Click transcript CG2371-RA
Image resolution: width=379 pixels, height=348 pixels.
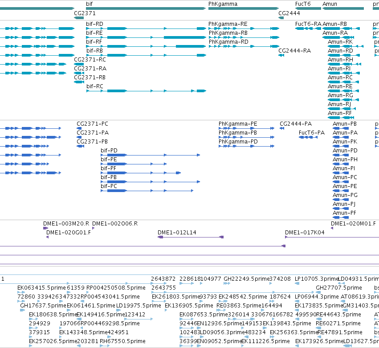click(x=90, y=69)
